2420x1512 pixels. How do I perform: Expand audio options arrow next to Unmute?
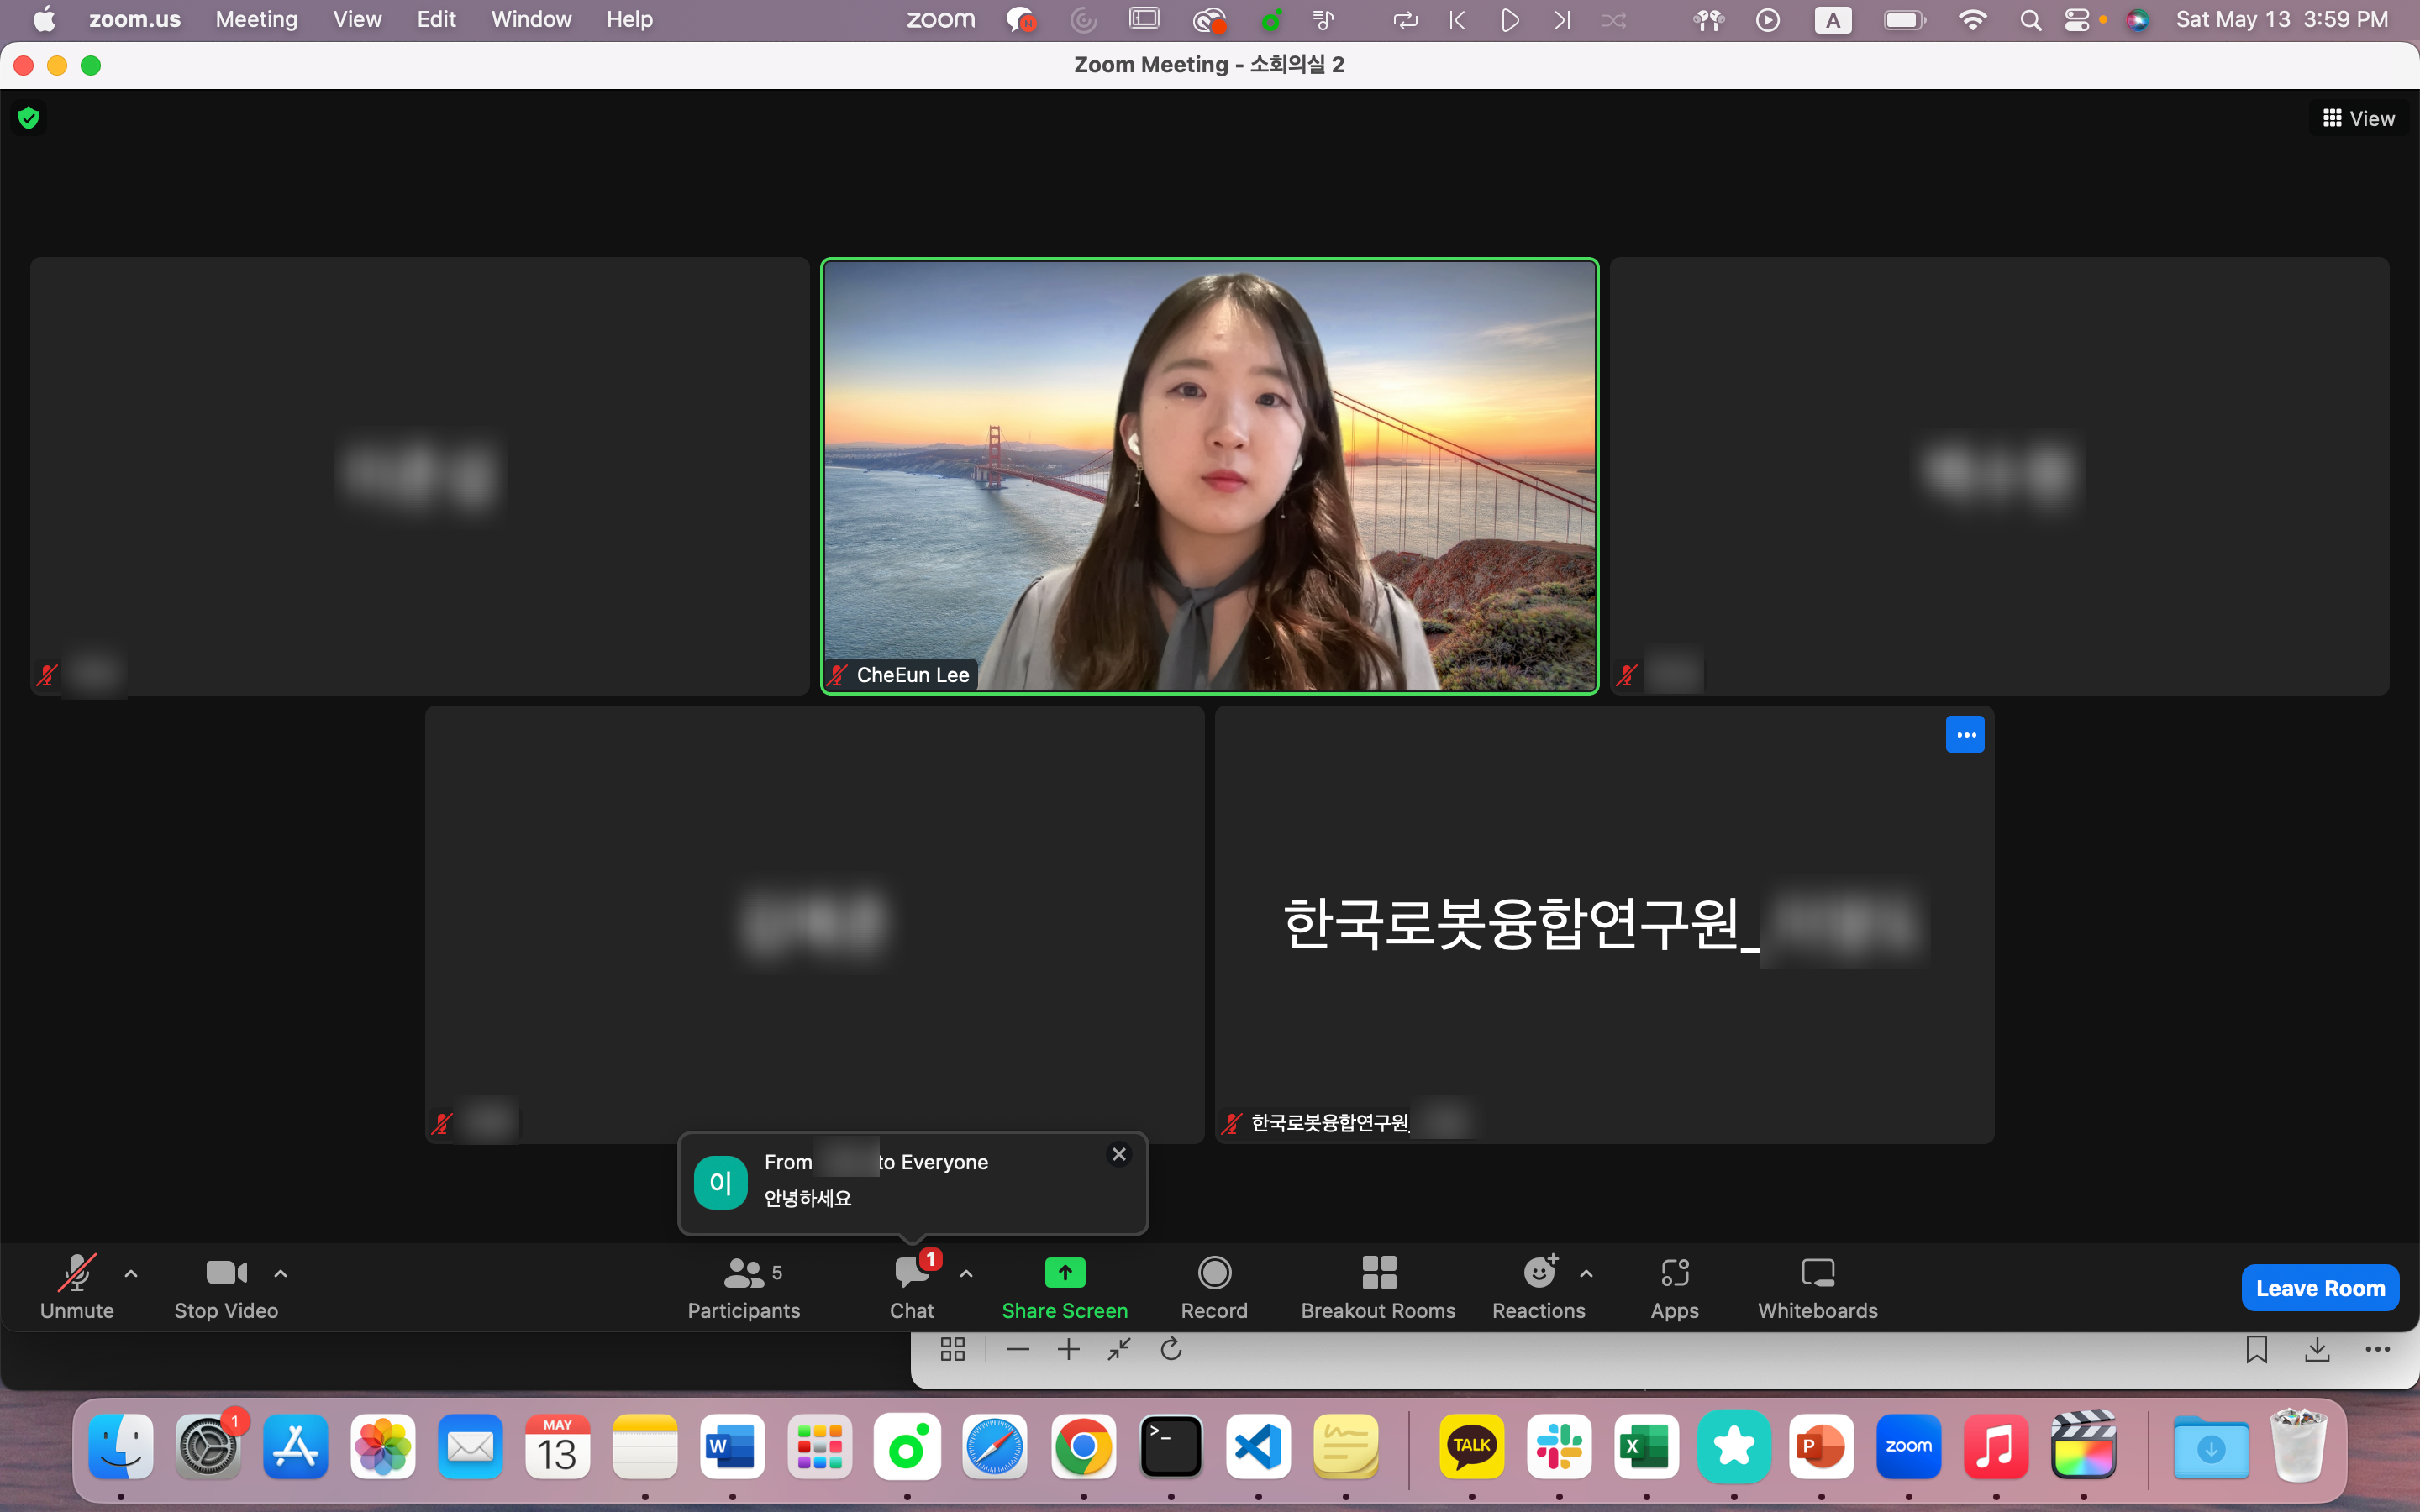131,1273
